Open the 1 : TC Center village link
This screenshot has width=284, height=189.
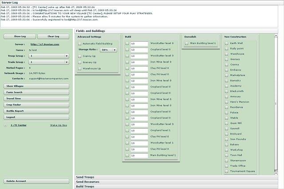click(19, 125)
